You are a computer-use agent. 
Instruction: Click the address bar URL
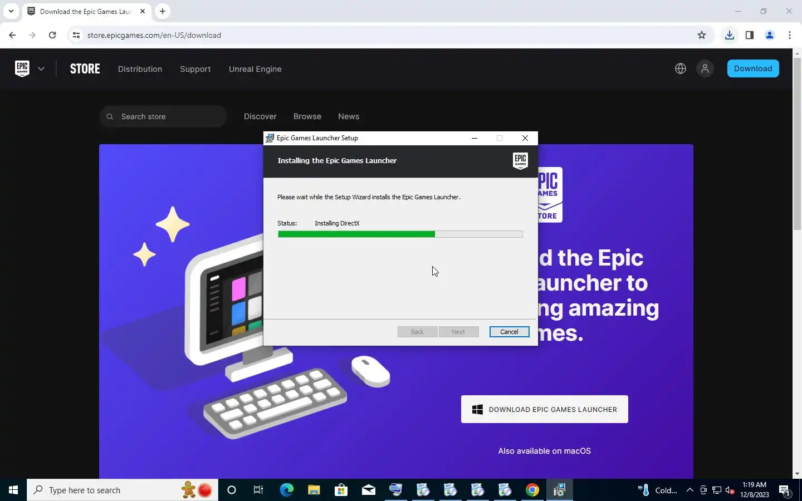154,35
